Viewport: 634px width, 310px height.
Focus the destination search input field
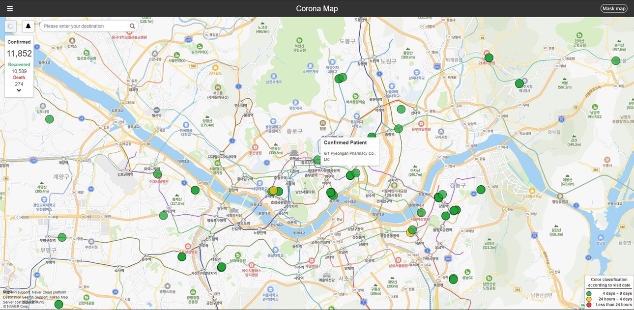[x=85, y=26]
